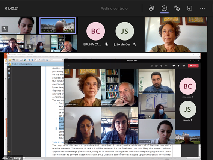213x160 pixels.
Task: Toggle the meeting chat icon in top bar
Action: click(x=165, y=8)
